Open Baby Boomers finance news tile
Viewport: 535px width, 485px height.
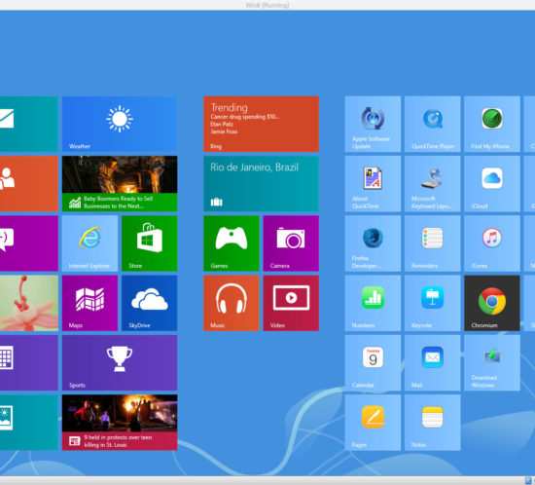120,184
